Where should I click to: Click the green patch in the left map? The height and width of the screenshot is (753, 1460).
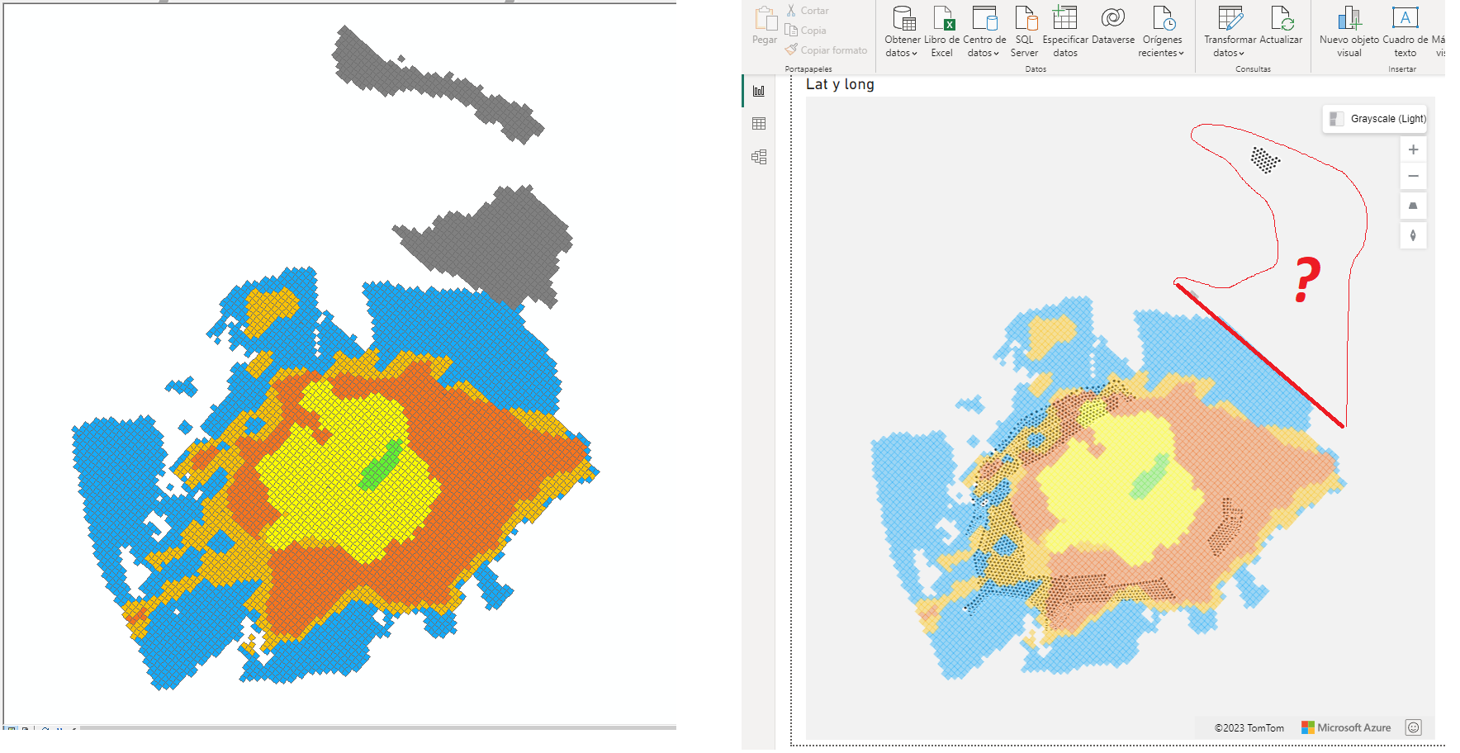tap(382, 465)
